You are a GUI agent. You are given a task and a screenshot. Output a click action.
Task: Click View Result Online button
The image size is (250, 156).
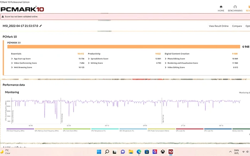point(219,26)
